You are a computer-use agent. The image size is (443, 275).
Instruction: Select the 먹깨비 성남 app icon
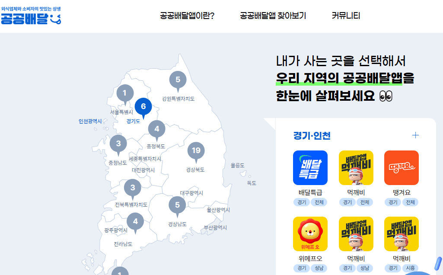356,233
